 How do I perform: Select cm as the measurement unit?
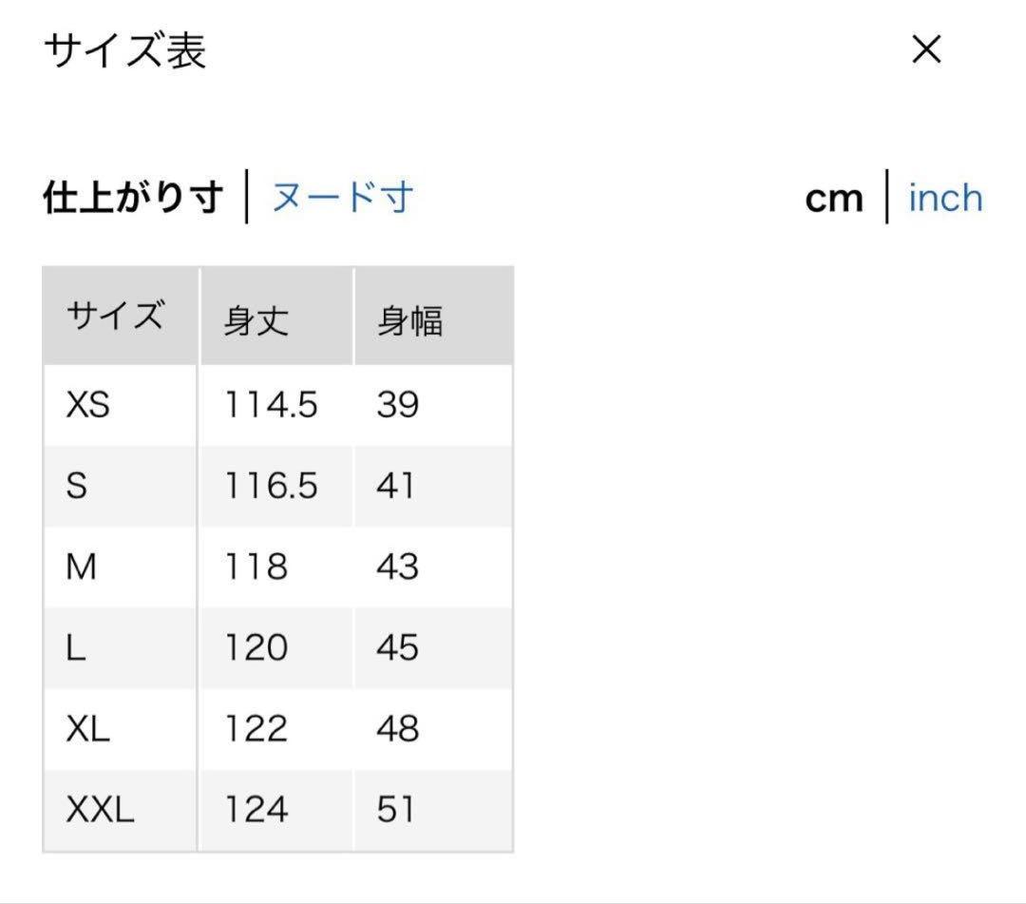[x=834, y=199]
